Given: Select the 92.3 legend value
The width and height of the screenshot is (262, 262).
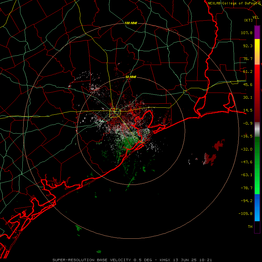Looking at the screenshot, I should click(248, 46).
